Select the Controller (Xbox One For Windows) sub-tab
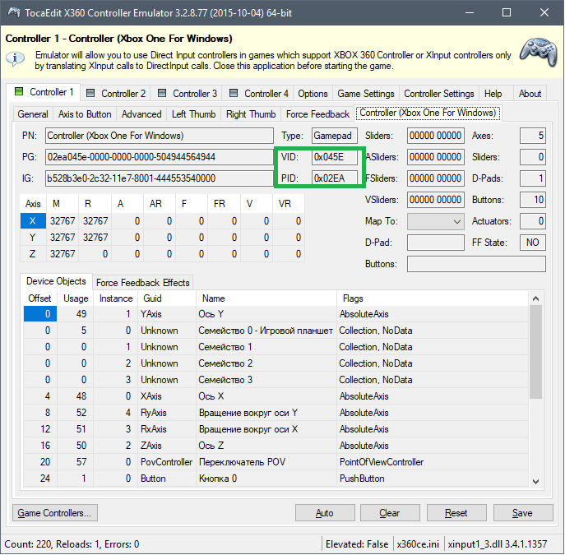This screenshot has height=555, width=565. (428, 113)
